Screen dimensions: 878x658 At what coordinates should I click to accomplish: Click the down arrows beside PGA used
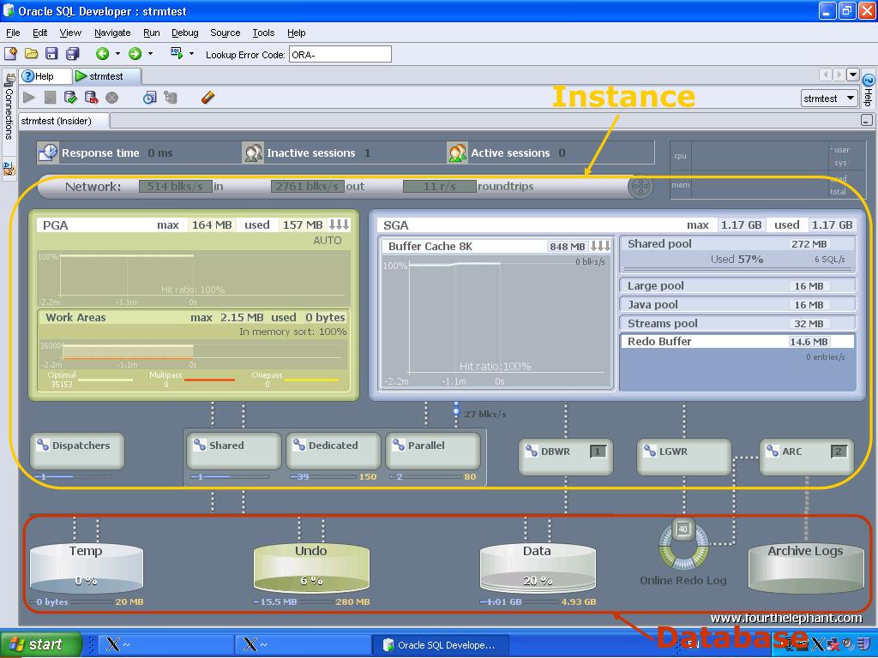[x=340, y=225]
